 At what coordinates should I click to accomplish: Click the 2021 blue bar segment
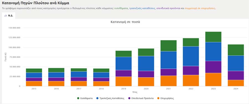(x=168, y=60)
